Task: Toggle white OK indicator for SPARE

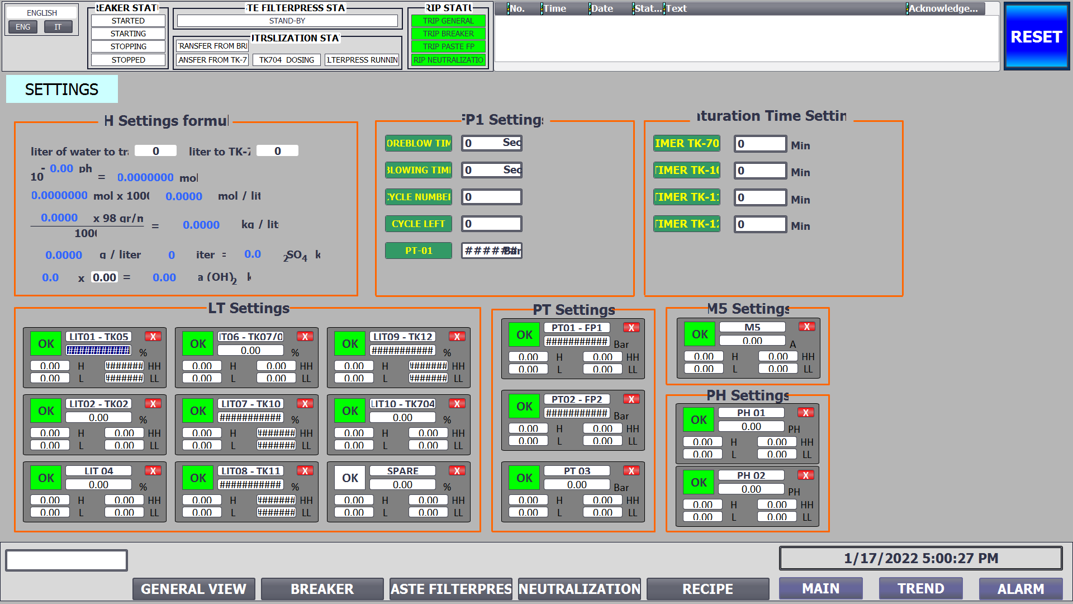Action: coord(350,478)
